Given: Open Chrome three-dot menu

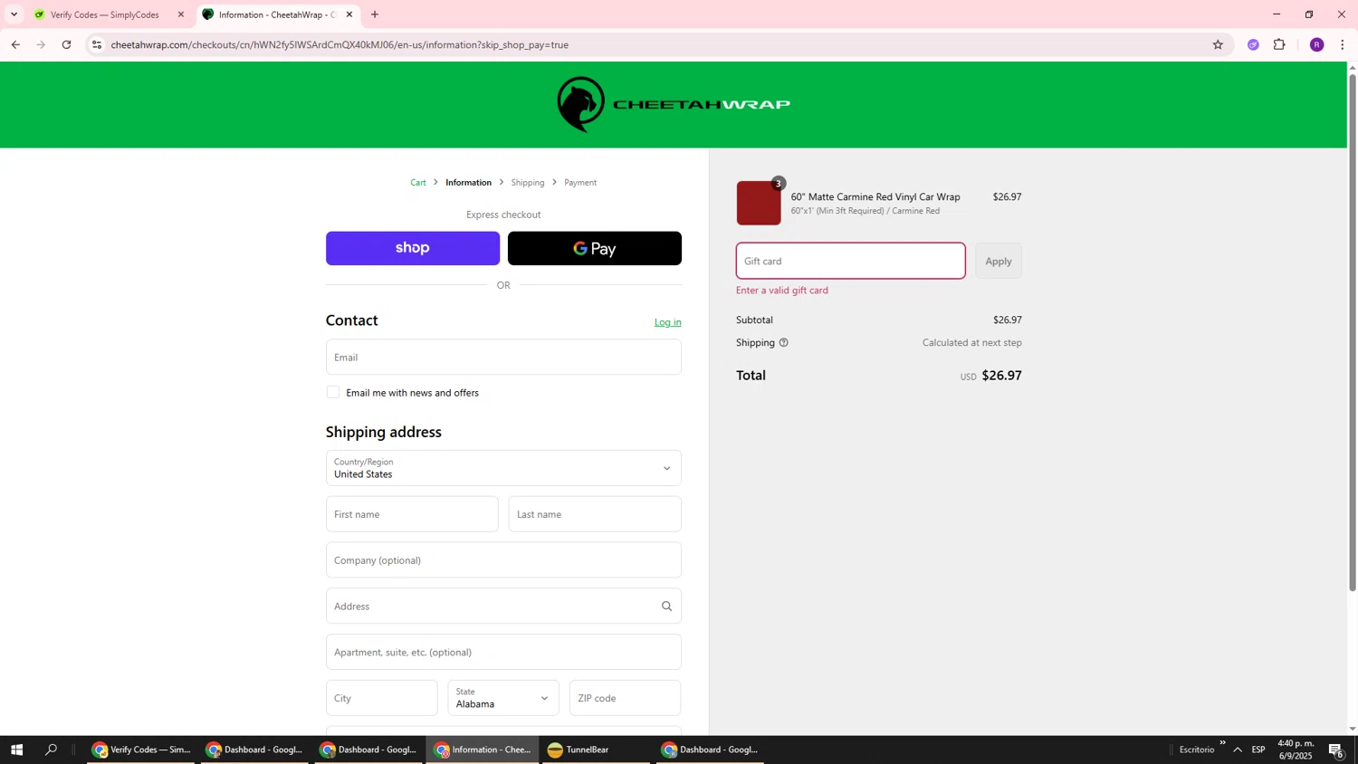Looking at the screenshot, I should [x=1342, y=44].
